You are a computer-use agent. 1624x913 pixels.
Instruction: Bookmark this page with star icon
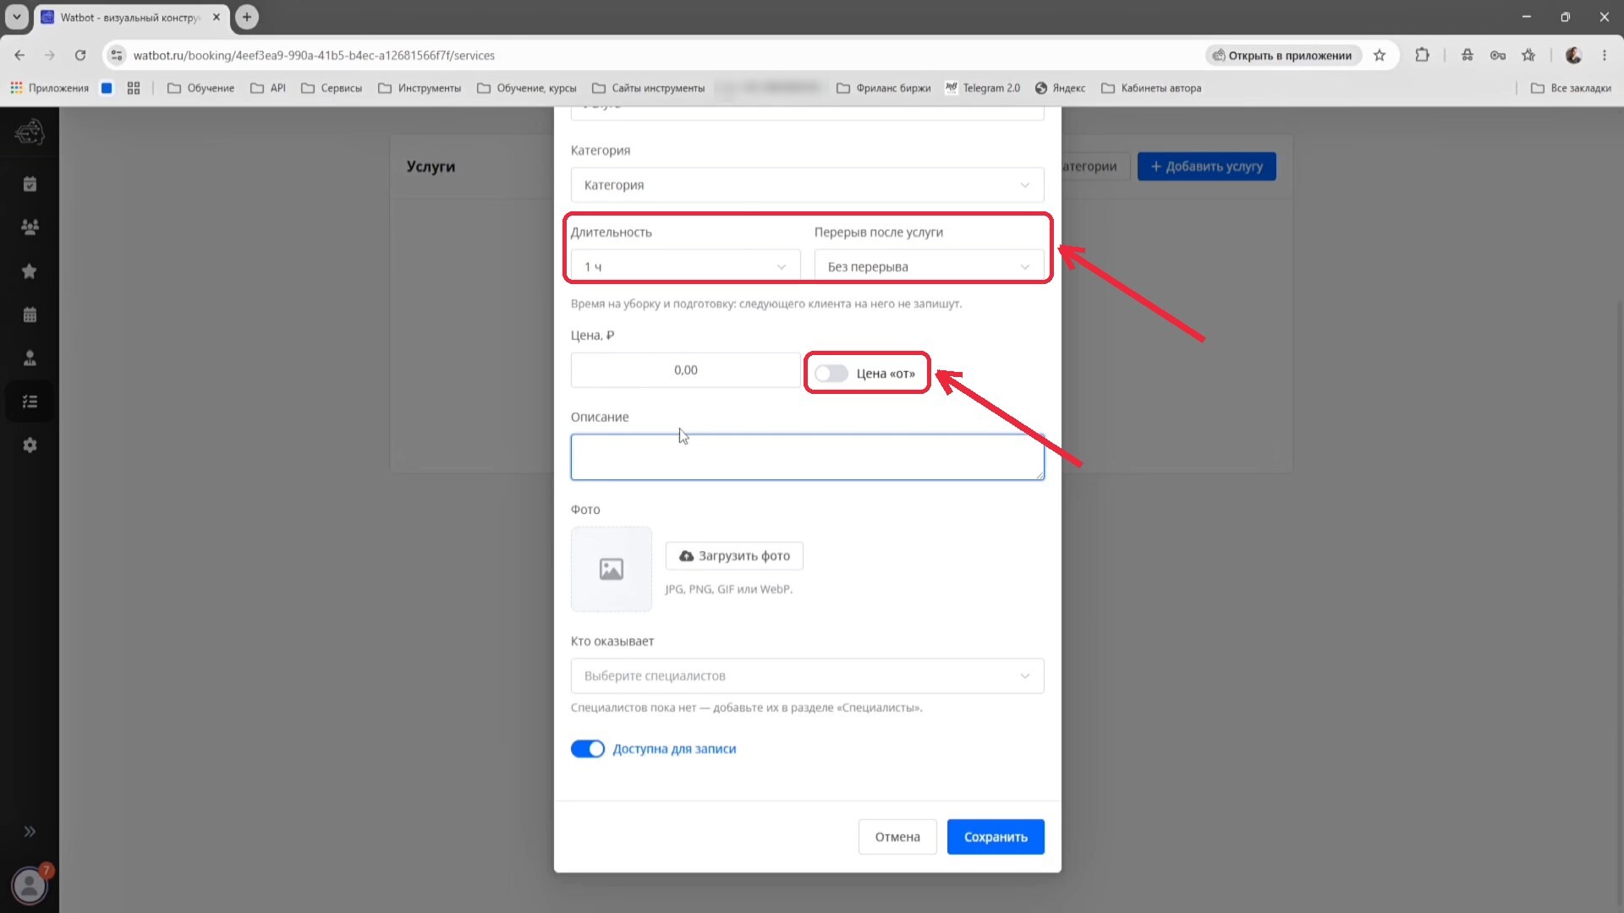point(1380,56)
